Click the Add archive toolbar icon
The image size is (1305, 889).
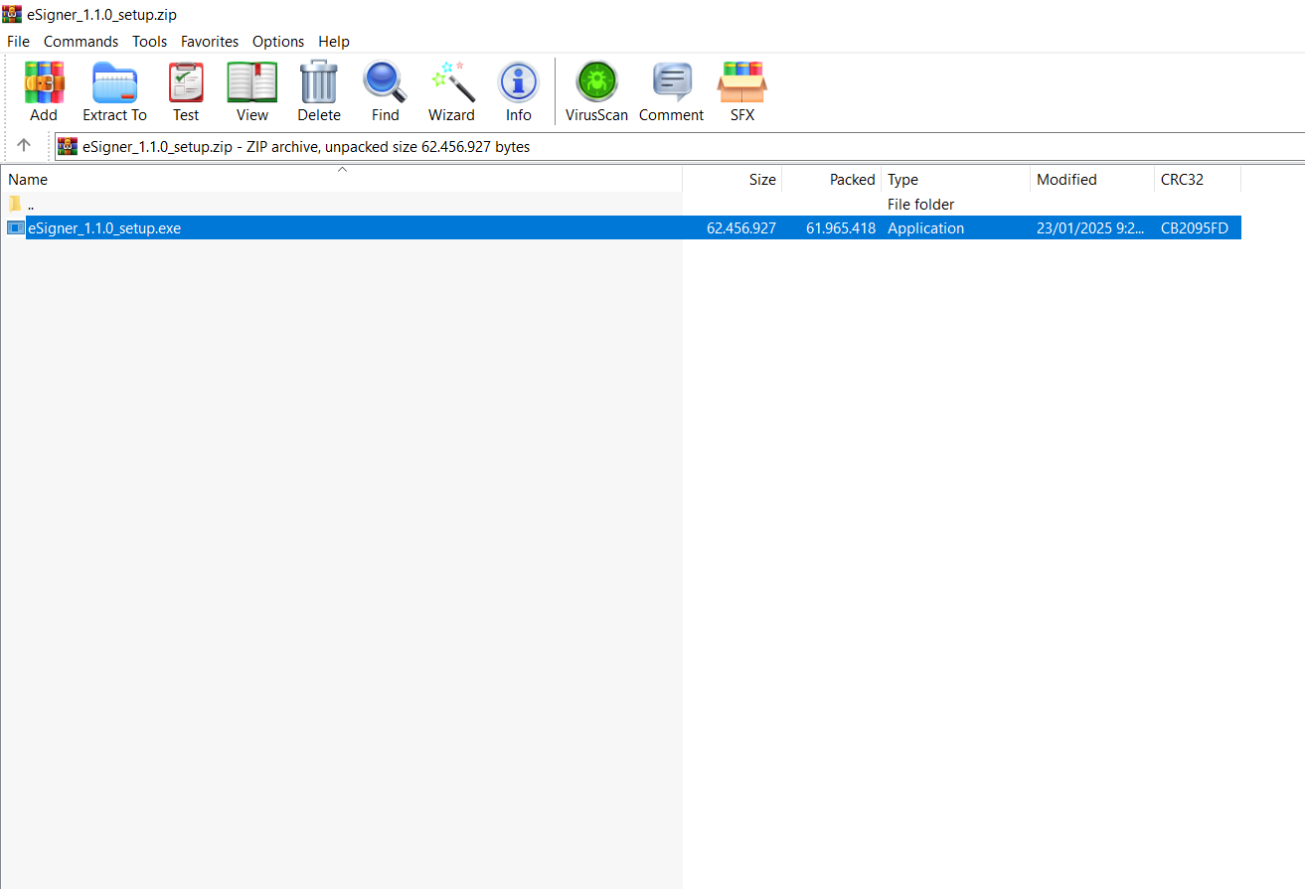pos(44,91)
